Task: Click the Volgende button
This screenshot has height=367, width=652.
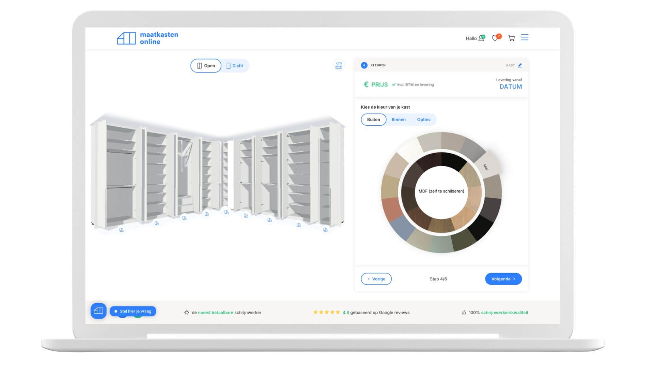Action: [x=503, y=279]
